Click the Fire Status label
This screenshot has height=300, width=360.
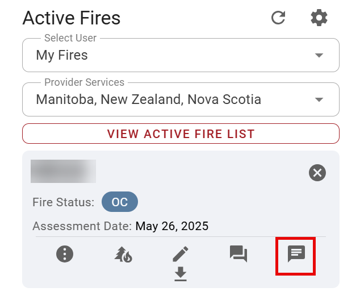point(64,202)
